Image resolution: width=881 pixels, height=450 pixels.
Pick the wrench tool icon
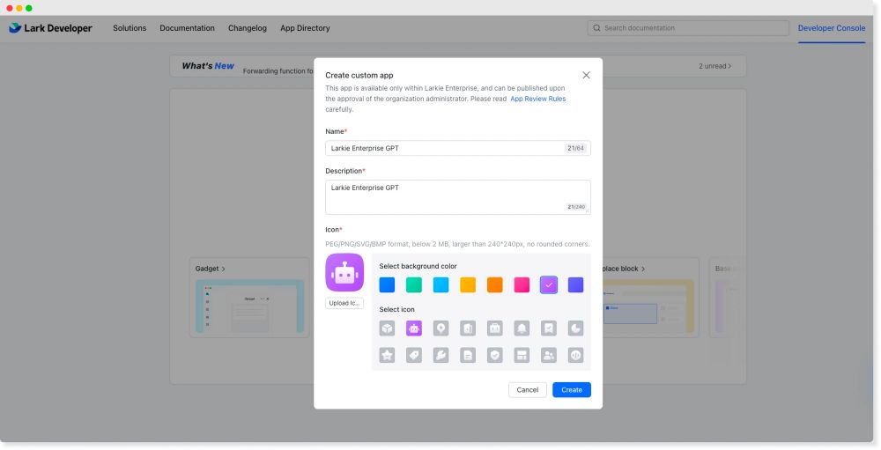(441, 355)
